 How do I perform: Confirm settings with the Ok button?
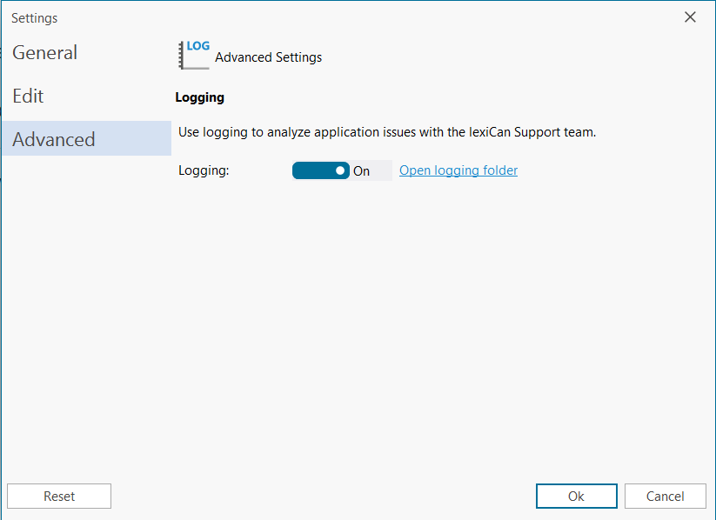click(x=576, y=496)
